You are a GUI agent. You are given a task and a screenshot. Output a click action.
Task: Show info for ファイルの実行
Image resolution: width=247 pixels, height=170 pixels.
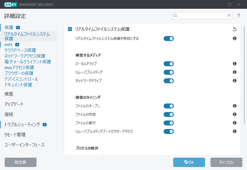tap(235, 123)
